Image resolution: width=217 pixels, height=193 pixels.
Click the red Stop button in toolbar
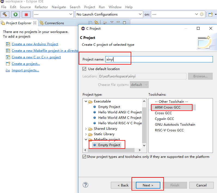[26, 14]
